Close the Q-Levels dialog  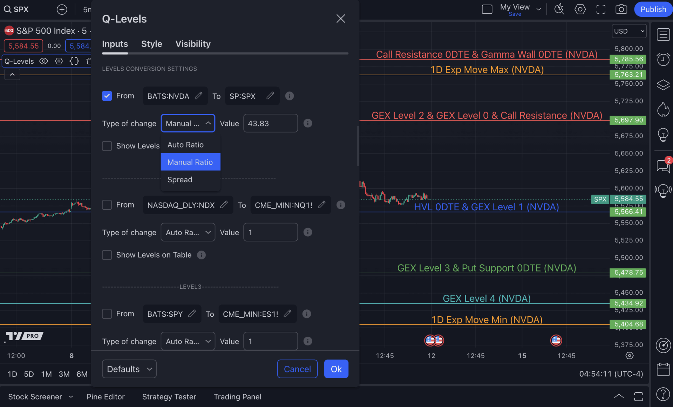(341, 19)
